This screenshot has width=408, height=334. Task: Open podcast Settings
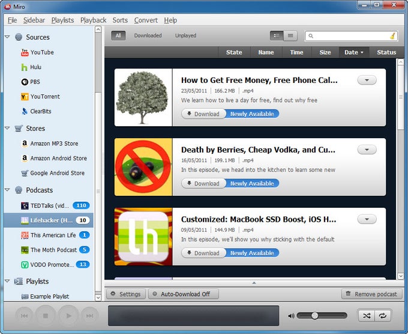click(x=126, y=294)
